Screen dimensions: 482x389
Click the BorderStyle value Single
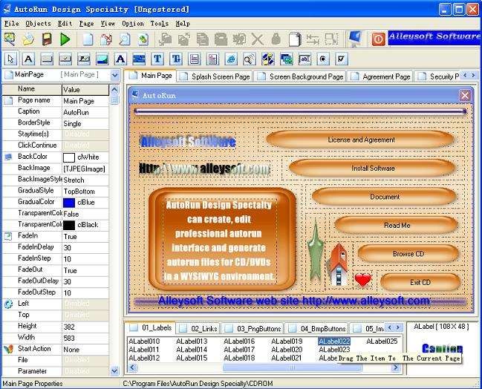coord(85,124)
